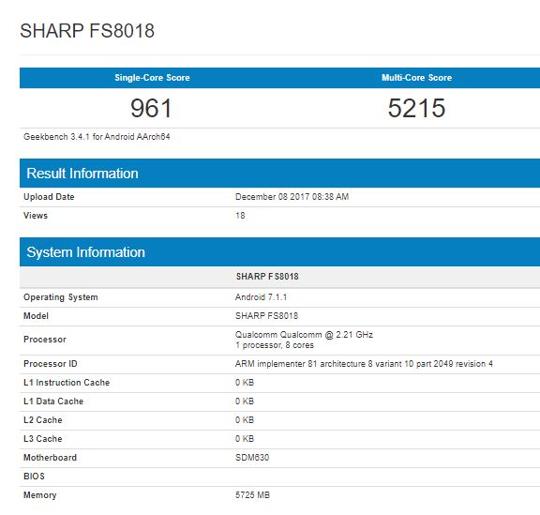Select the Single-Core Score header
The width and height of the screenshot is (540, 515).
pyautogui.click(x=152, y=78)
